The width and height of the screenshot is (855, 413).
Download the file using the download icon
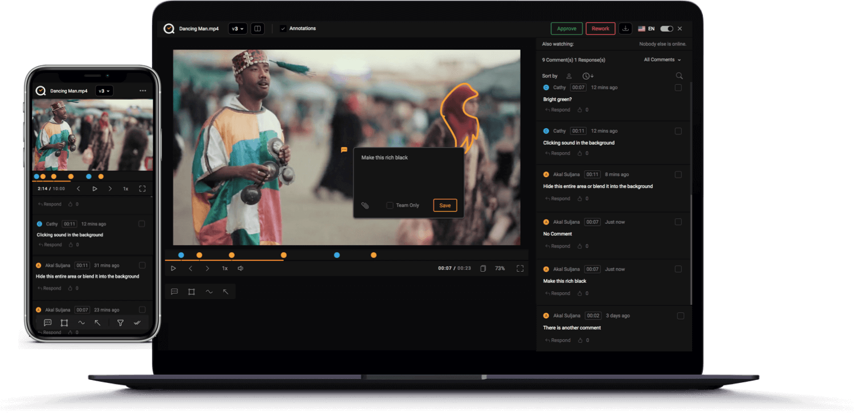[x=625, y=28]
